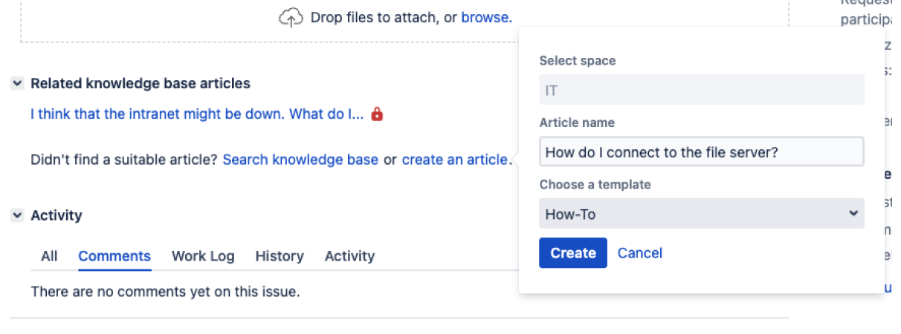The height and width of the screenshot is (334, 901).
Task: Click the browse link to attach files
Action: tap(485, 17)
